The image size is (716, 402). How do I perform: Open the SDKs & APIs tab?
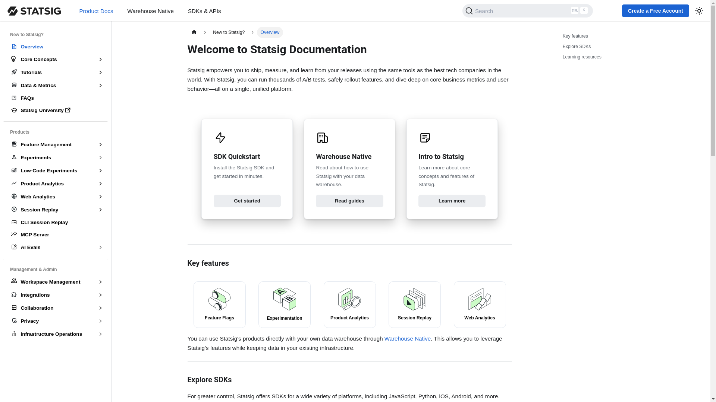click(204, 11)
